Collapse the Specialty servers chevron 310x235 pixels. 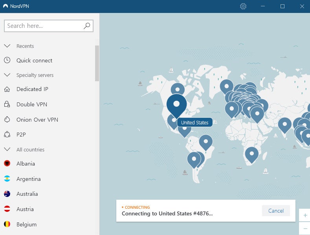7,75
